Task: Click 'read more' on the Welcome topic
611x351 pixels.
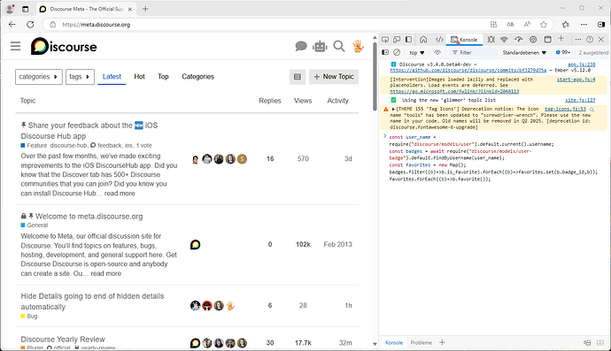Action: [106, 273]
